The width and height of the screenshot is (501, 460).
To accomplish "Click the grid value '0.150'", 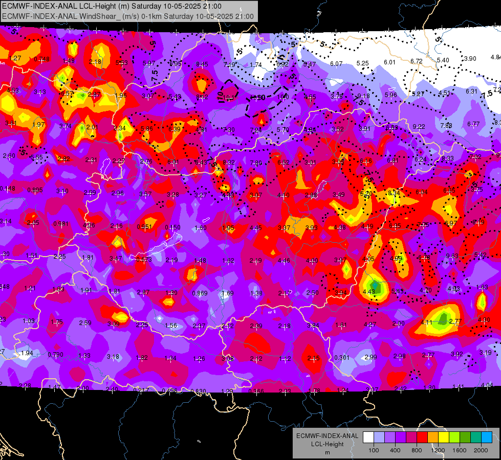I will [172, 227].
